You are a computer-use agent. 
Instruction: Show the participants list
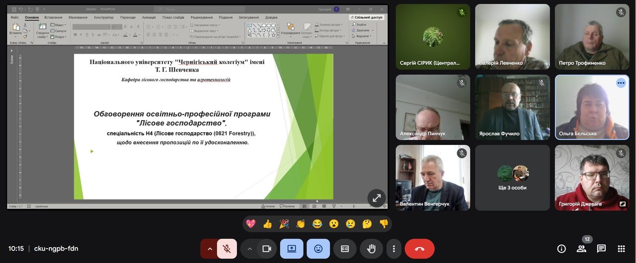pos(581,249)
